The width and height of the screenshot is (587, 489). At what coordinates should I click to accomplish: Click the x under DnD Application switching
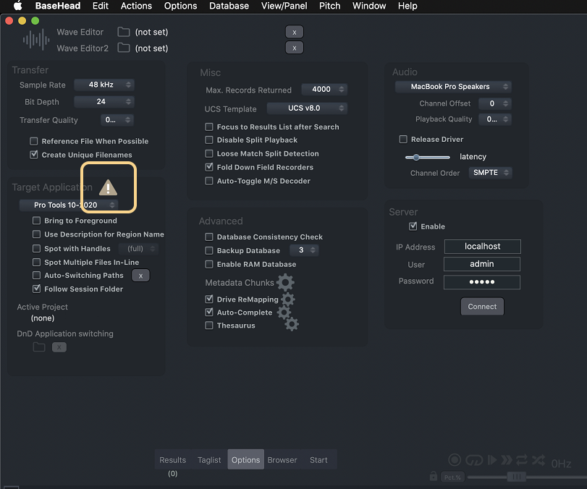click(59, 347)
